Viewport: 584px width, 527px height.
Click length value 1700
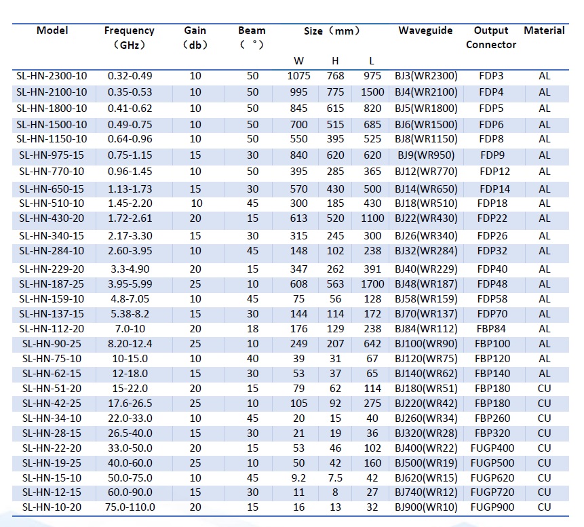pos(372,284)
